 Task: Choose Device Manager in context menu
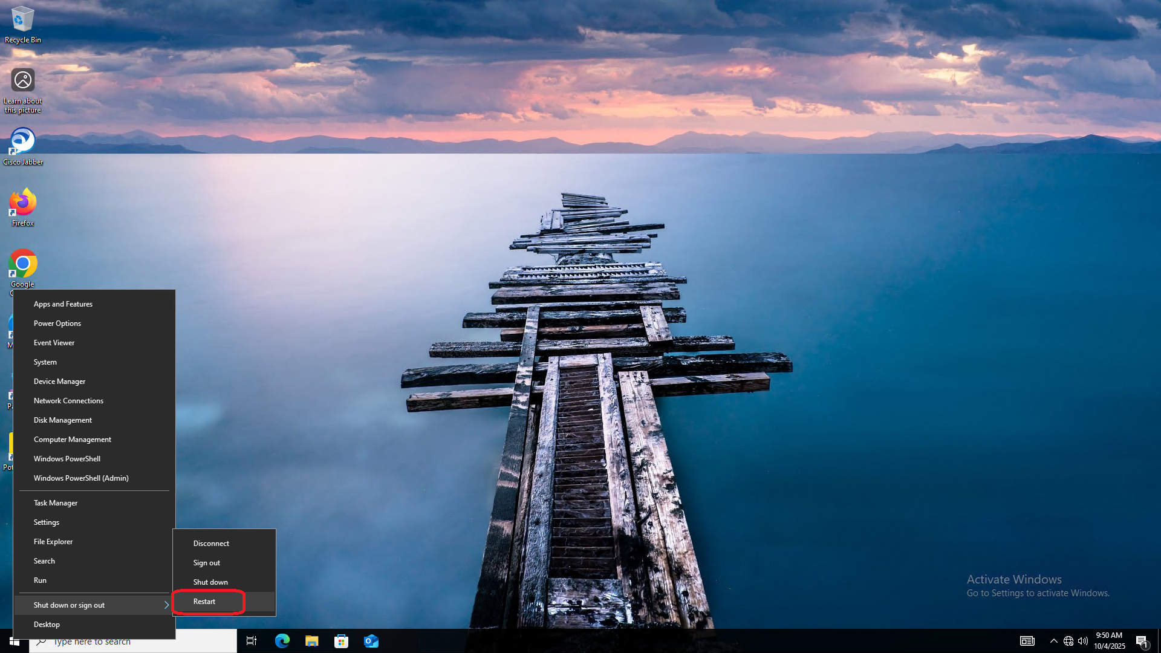59,382
